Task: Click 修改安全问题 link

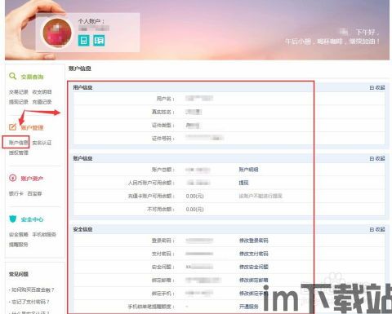Action: (254, 267)
